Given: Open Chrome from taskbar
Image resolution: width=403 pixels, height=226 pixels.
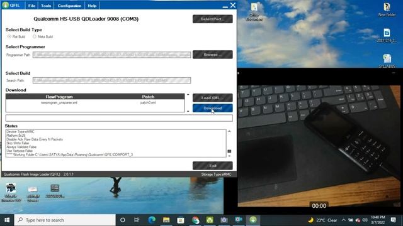Looking at the screenshot, I should click(195, 220).
